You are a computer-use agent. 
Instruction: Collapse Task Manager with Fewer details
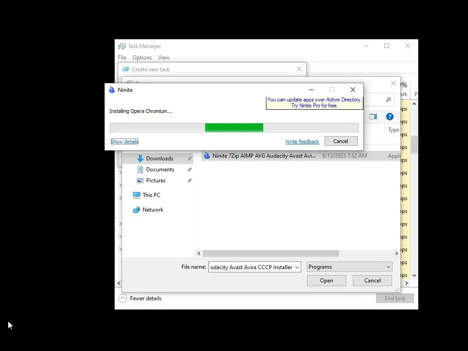tap(140, 298)
